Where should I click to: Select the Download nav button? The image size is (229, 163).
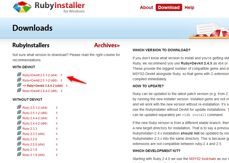[169, 7]
